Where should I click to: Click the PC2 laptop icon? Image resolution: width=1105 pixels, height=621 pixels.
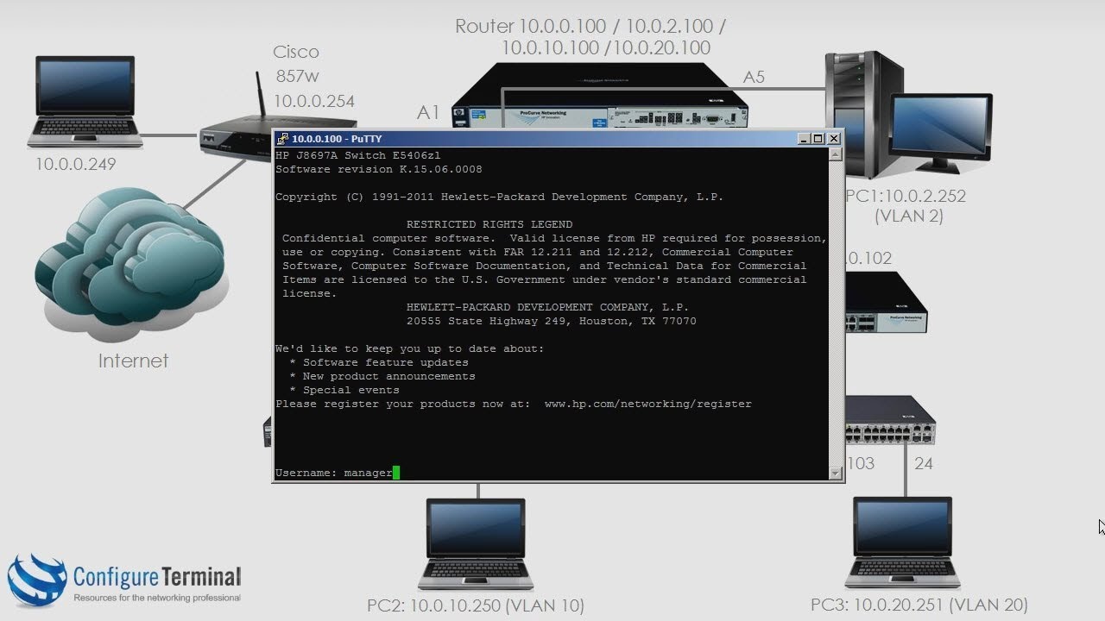[x=477, y=543]
